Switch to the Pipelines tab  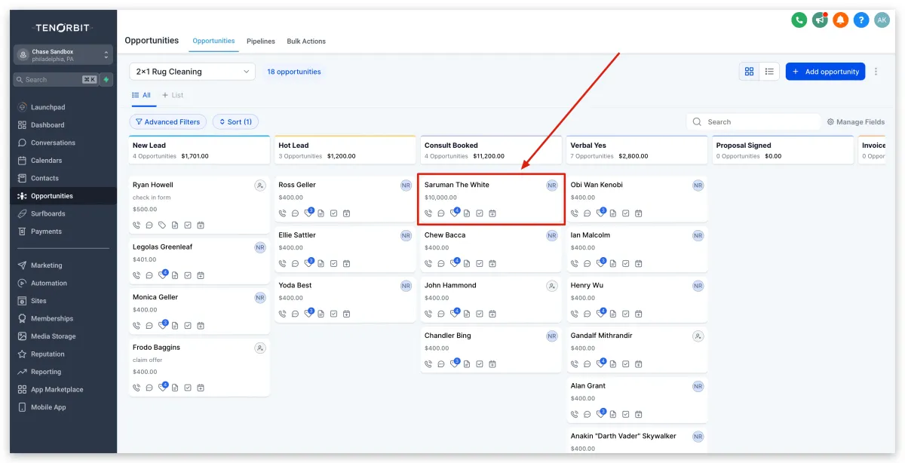261,41
